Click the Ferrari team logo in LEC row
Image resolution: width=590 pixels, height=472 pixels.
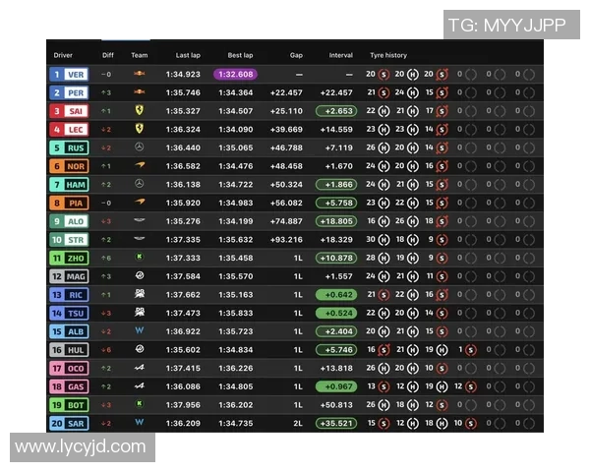(140, 129)
